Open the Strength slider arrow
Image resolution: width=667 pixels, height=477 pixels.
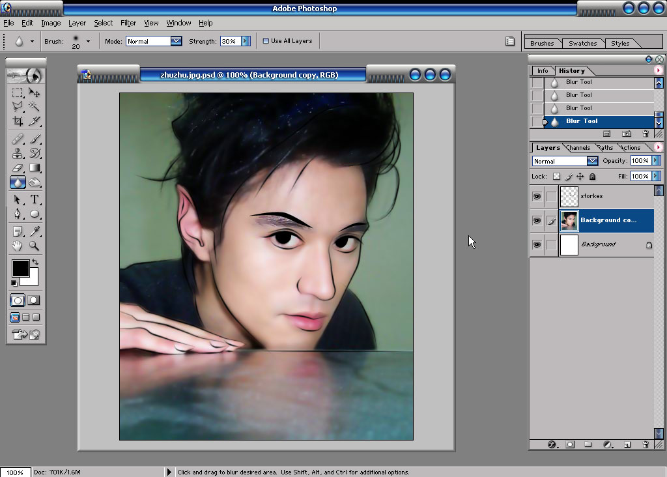[x=246, y=41]
